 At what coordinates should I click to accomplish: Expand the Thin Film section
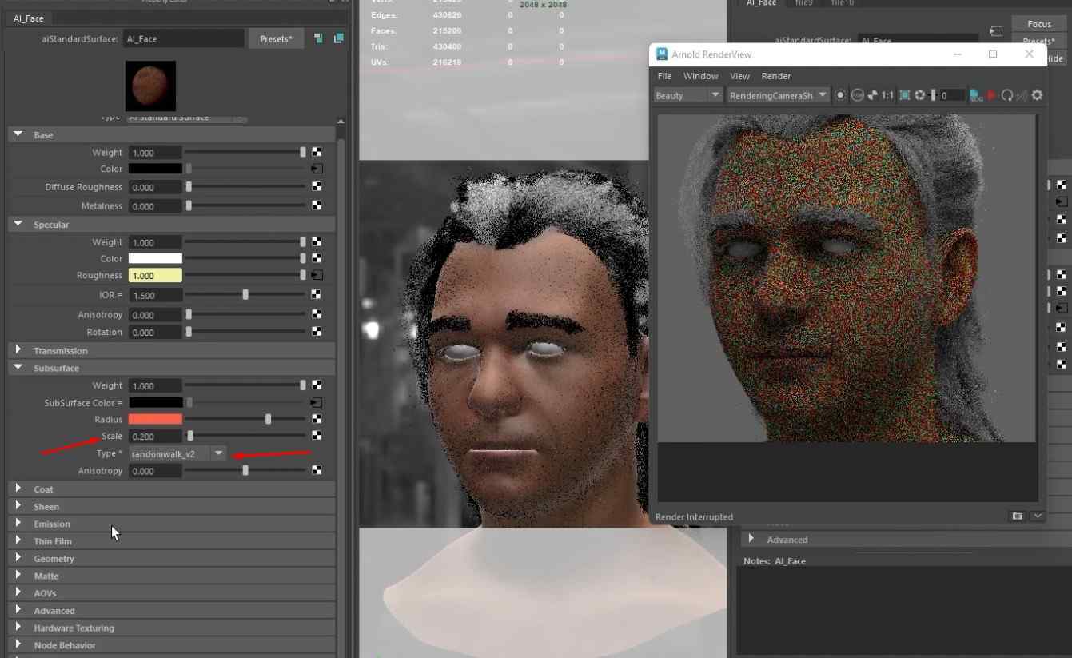click(x=18, y=541)
